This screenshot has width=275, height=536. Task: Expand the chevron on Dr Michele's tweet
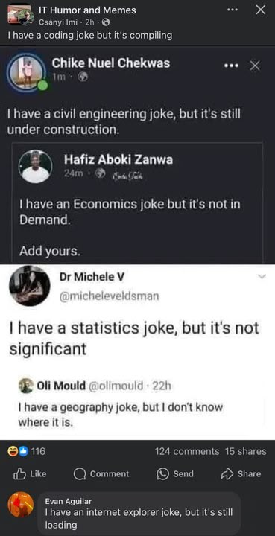pyautogui.click(x=262, y=276)
